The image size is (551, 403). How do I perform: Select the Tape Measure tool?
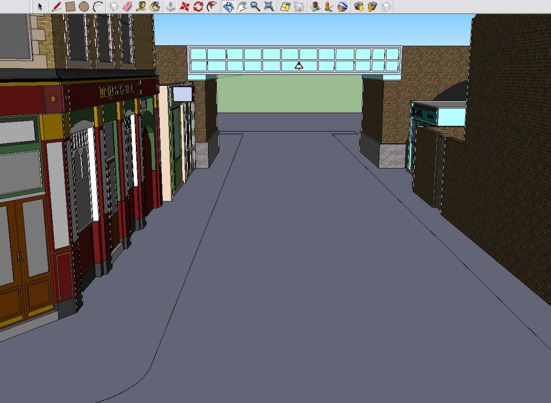click(141, 6)
